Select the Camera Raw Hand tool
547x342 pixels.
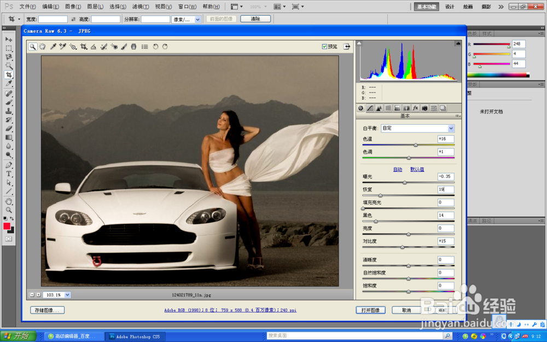(42, 47)
